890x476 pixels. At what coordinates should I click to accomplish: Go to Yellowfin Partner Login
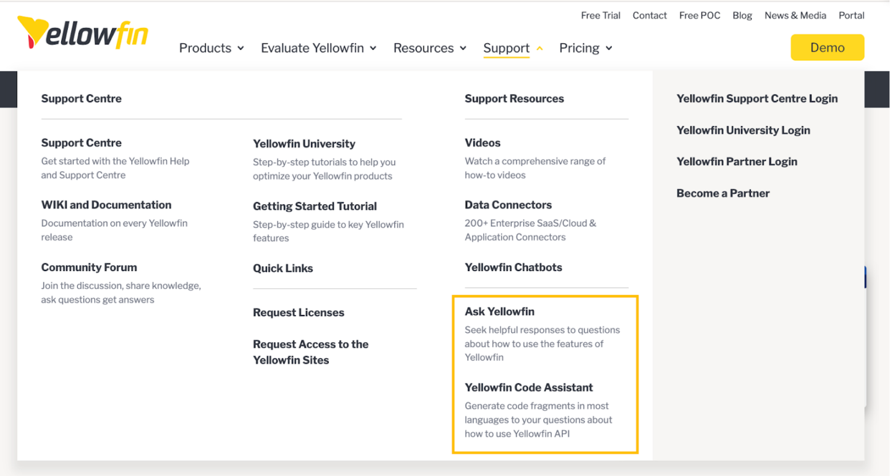coord(737,161)
